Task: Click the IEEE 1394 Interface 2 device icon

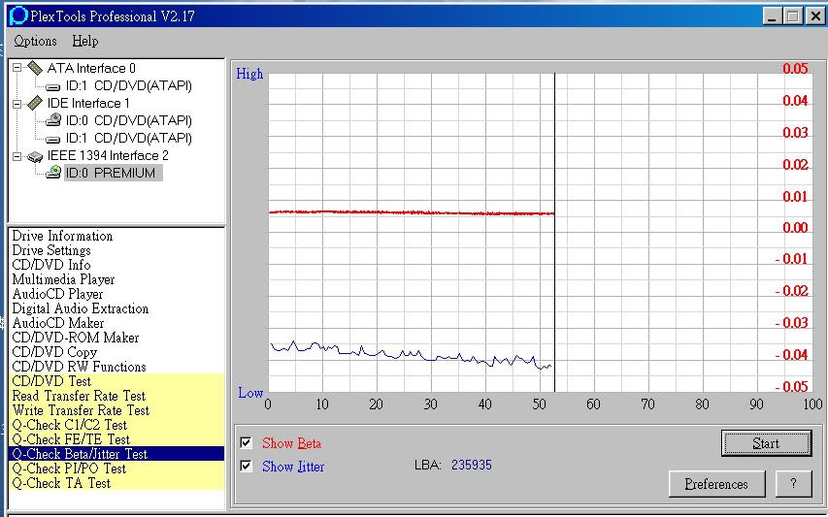Action: coord(35,156)
